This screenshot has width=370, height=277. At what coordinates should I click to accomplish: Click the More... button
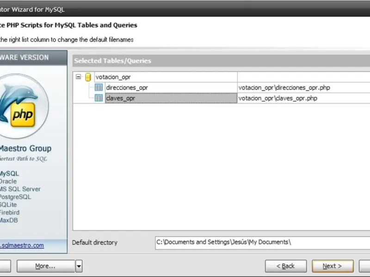(45, 266)
